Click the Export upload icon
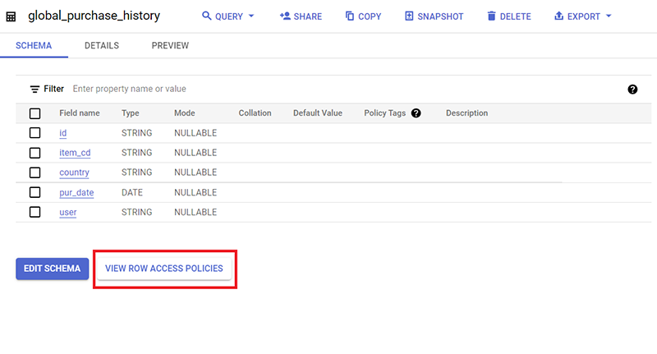 click(559, 16)
